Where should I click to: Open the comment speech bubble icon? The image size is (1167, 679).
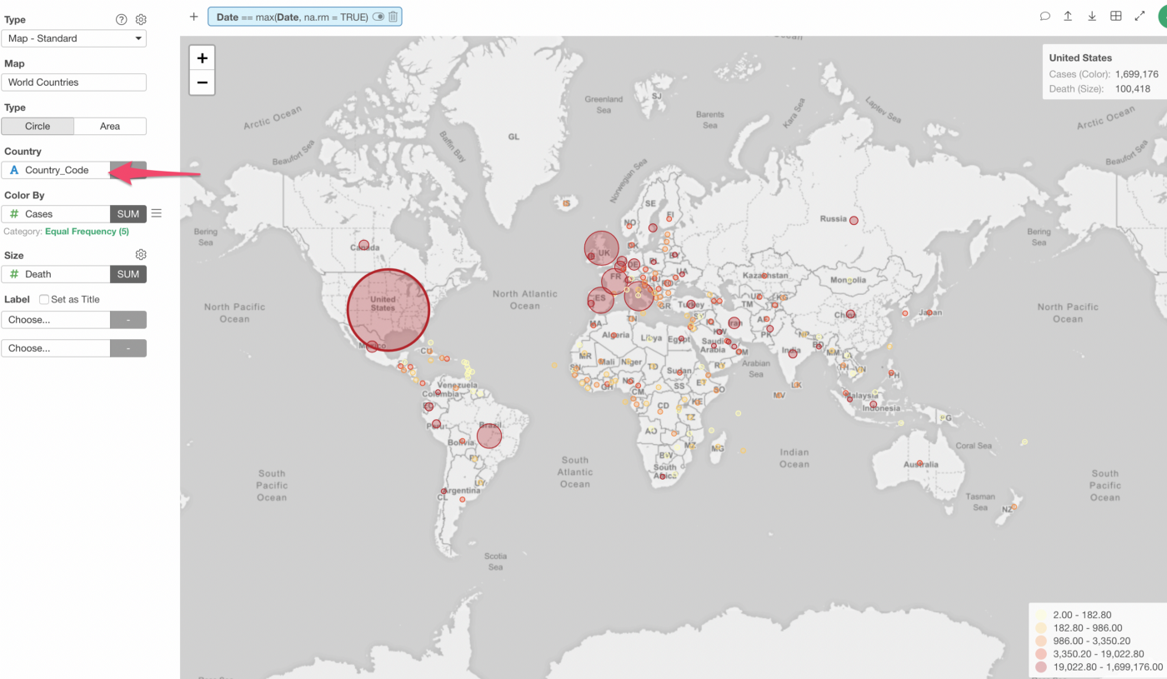click(x=1044, y=16)
